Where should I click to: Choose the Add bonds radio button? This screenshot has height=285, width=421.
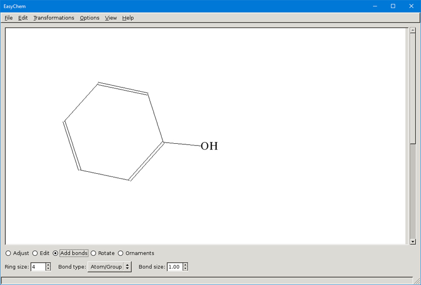(x=56, y=253)
